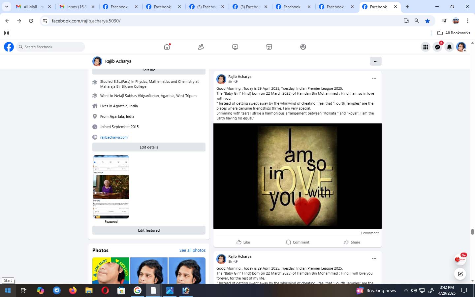Open the new message compose icon
Viewport: 475px width, 297px height.
pyautogui.click(x=460, y=274)
